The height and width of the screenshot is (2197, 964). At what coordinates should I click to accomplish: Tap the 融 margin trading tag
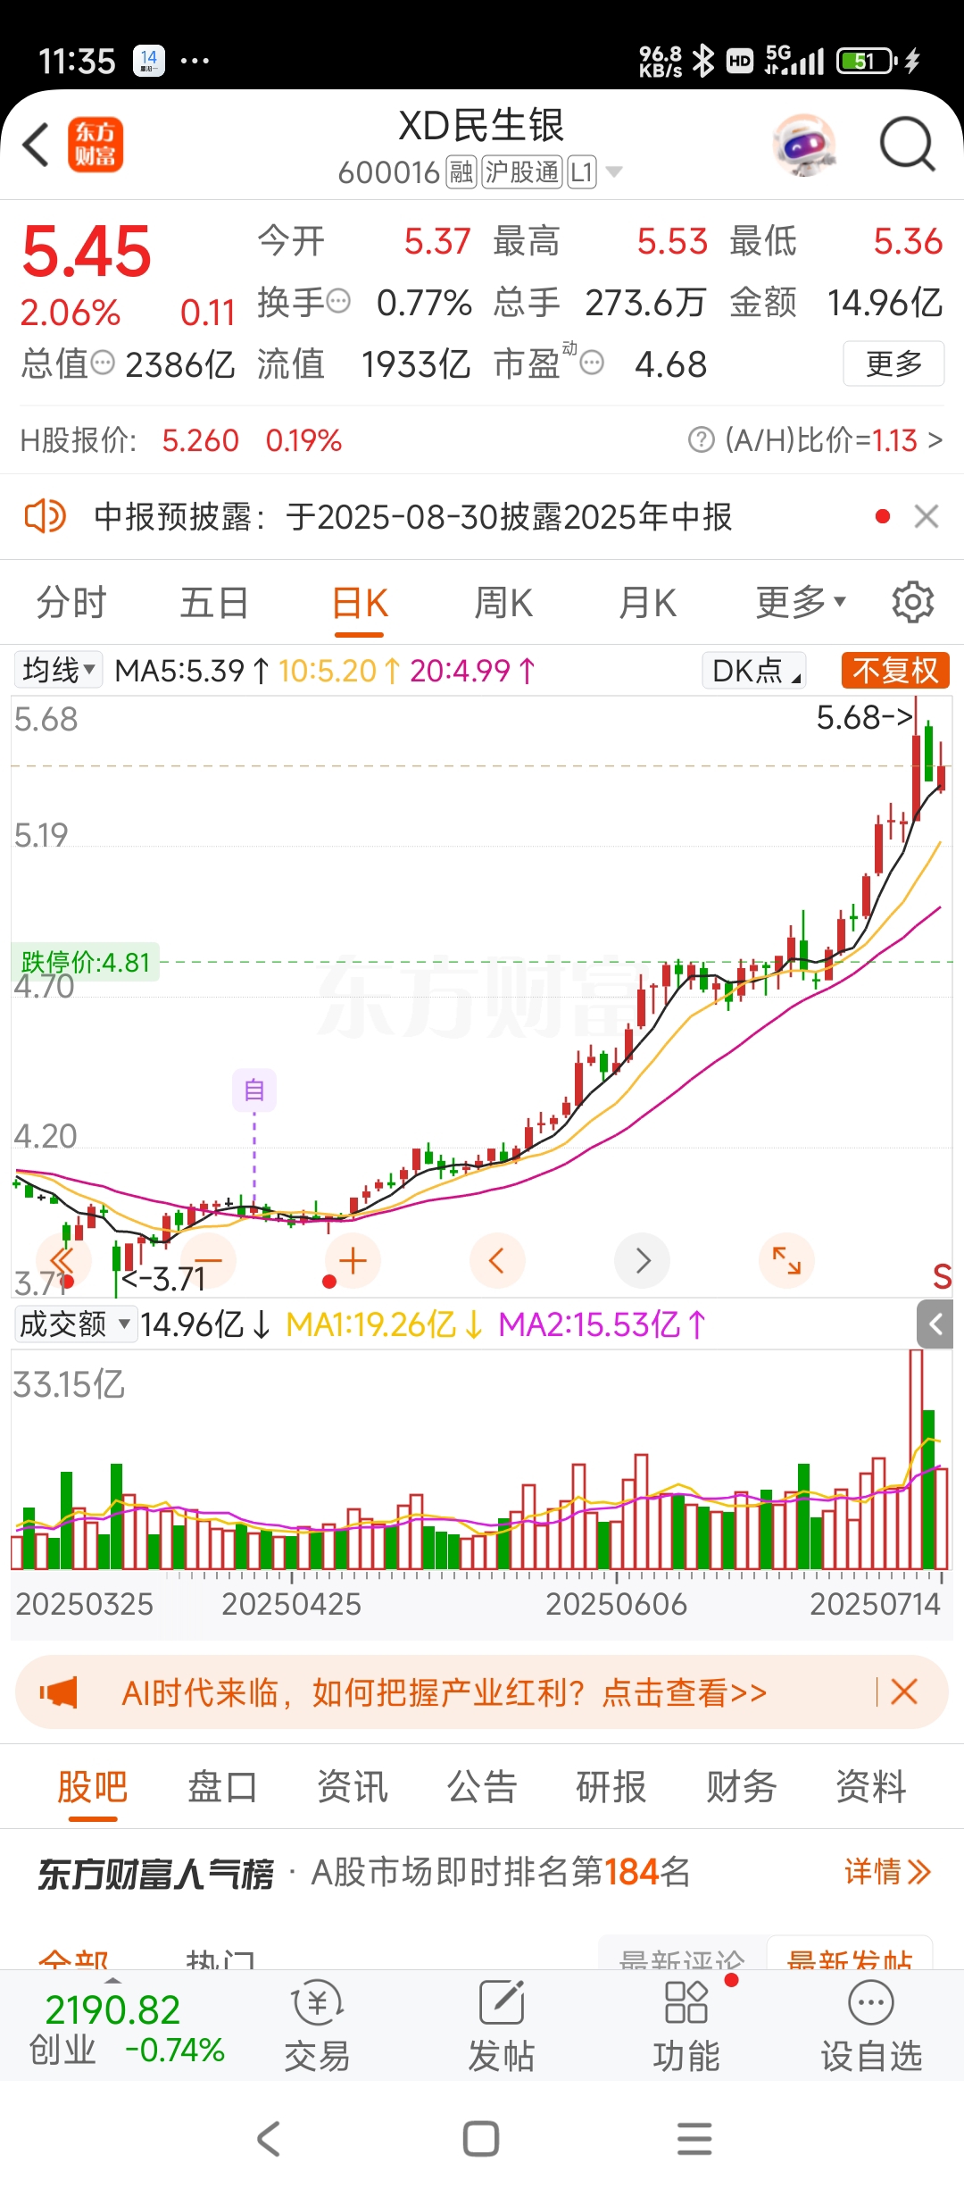coord(461,171)
